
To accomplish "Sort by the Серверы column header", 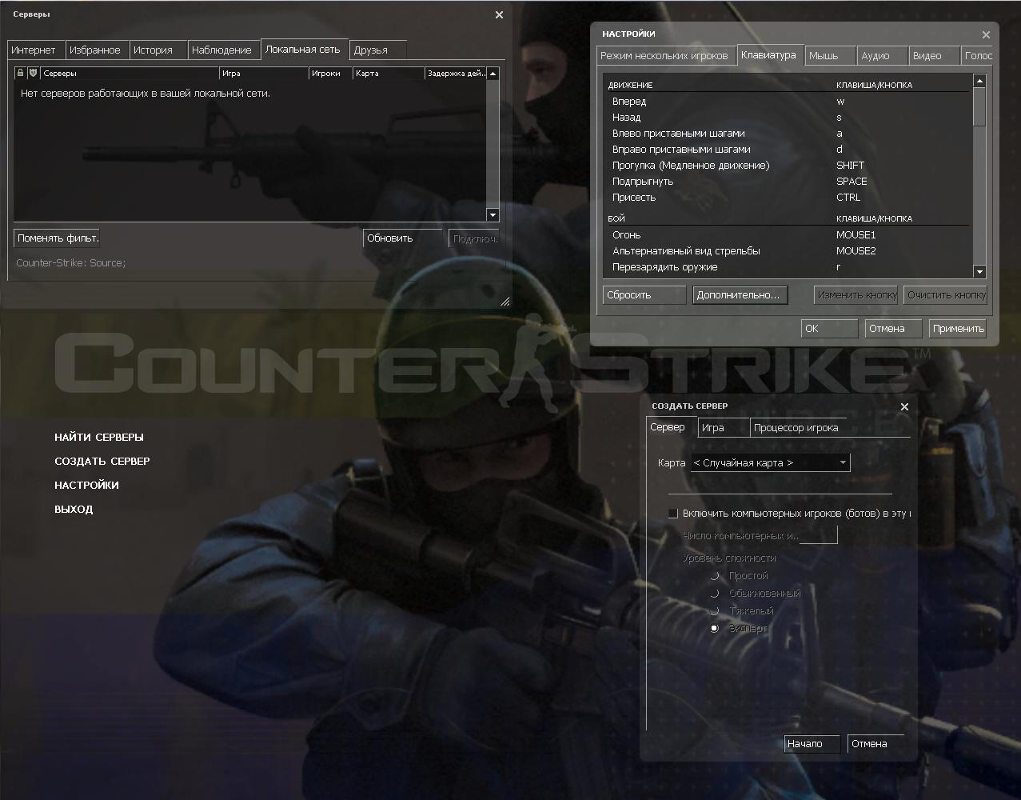I will pos(130,73).
